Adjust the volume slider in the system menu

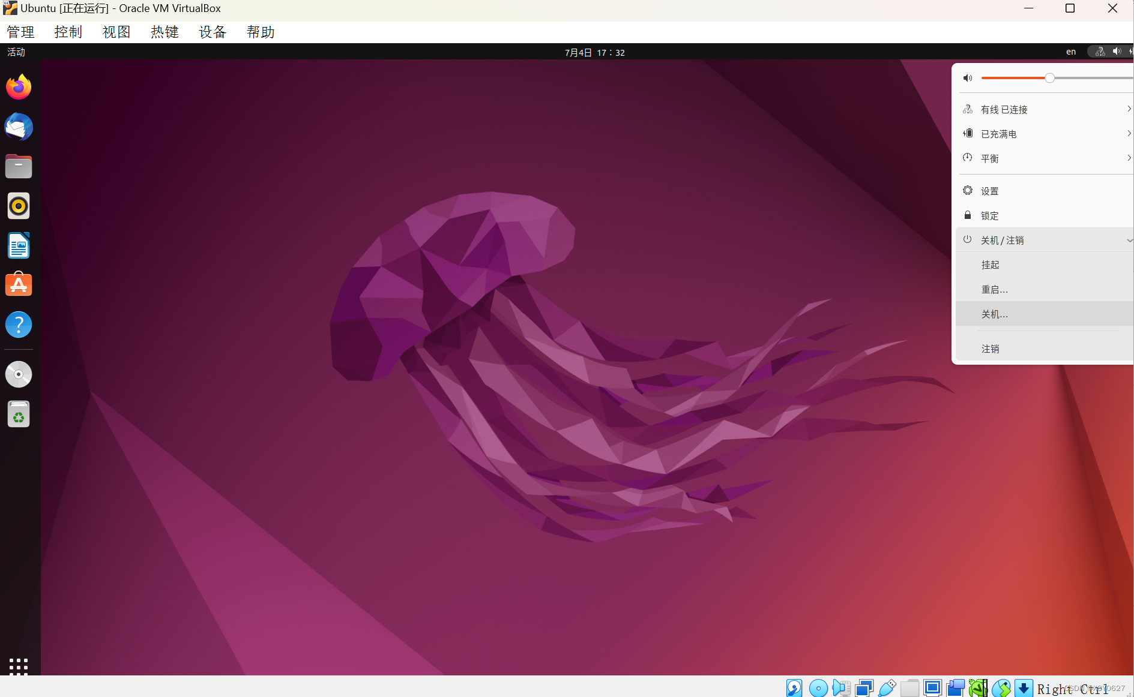click(x=1057, y=78)
